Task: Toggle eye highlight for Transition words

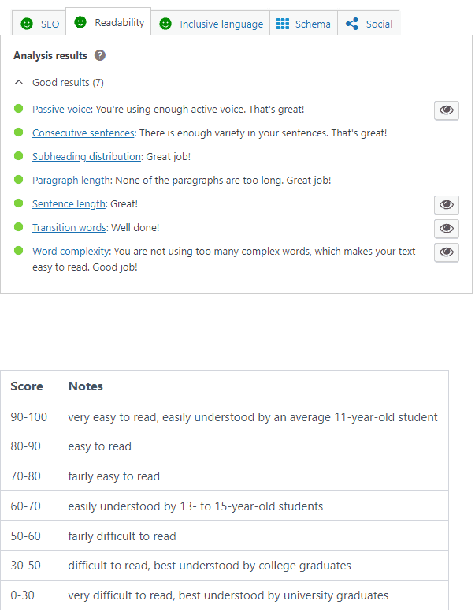Action: 447,228
